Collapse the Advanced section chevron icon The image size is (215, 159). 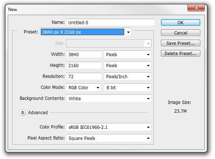pos(23,113)
